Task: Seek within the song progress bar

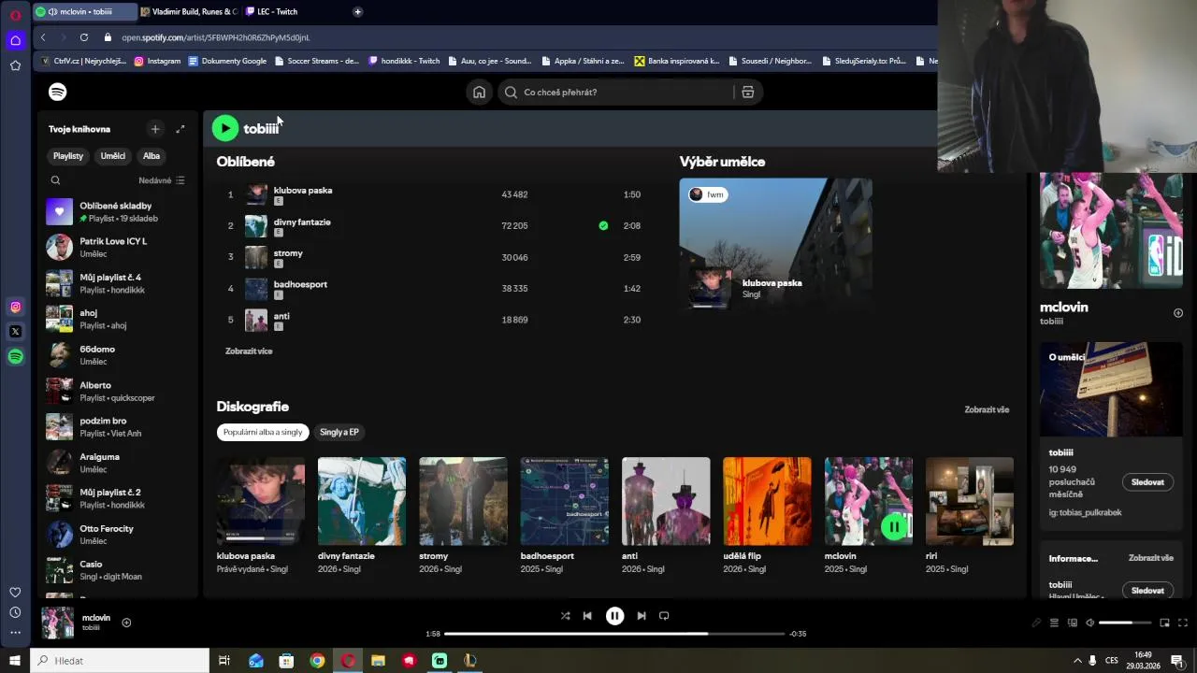Action: [614, 634]
